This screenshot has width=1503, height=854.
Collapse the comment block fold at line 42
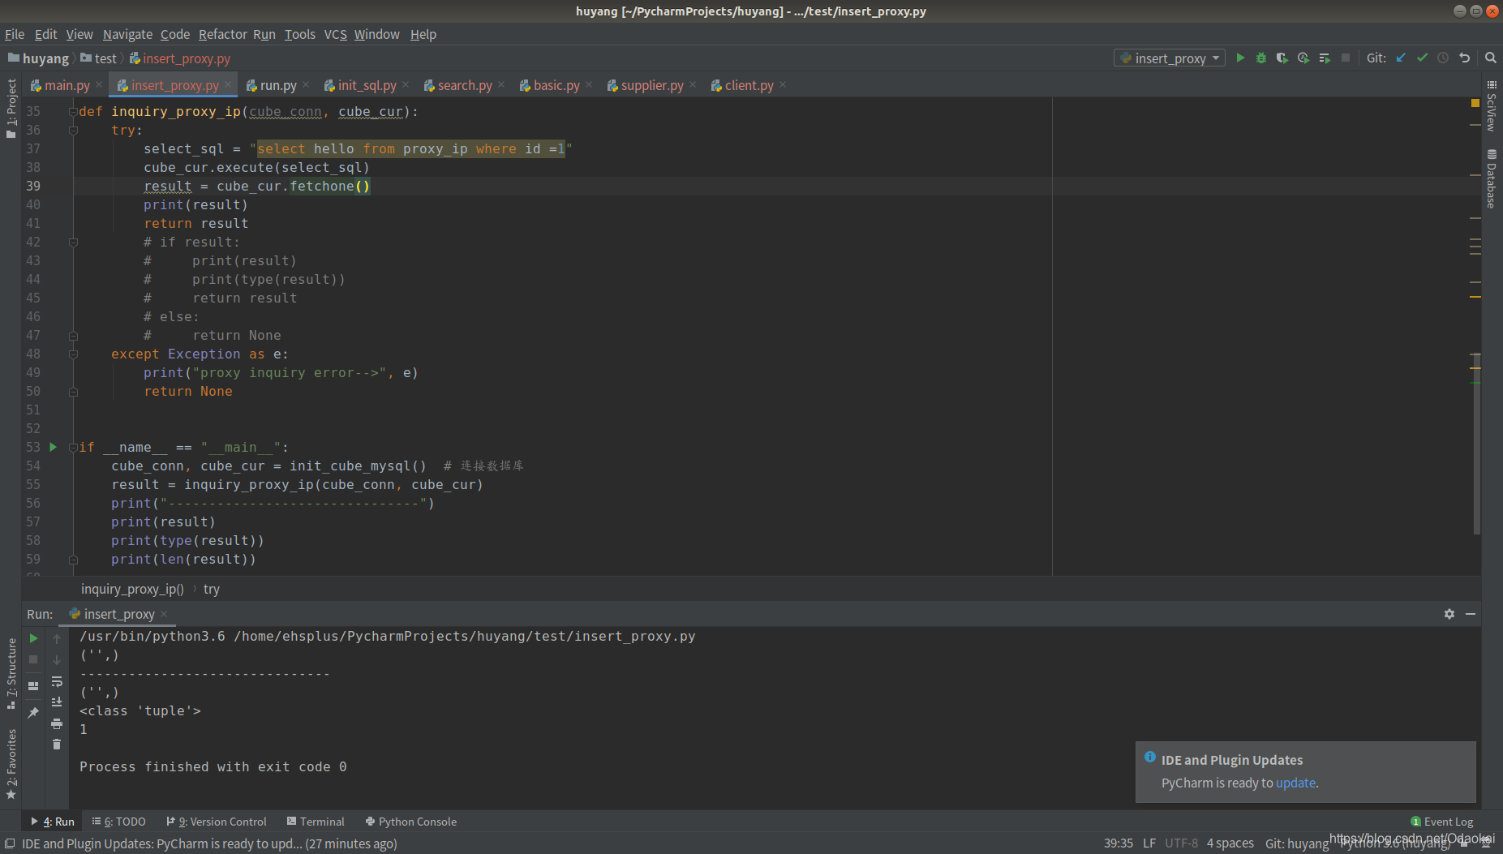[73, 242]
